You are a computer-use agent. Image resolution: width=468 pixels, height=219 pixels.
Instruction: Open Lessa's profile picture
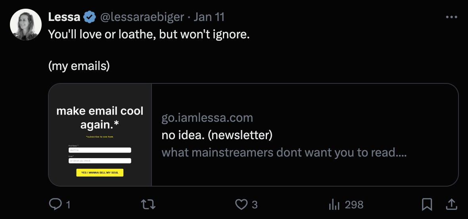point(26,25)
